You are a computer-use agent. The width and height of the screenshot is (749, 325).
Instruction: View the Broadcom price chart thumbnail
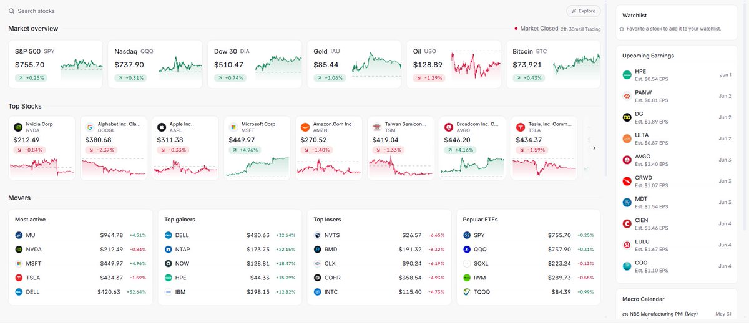(472, 167)
